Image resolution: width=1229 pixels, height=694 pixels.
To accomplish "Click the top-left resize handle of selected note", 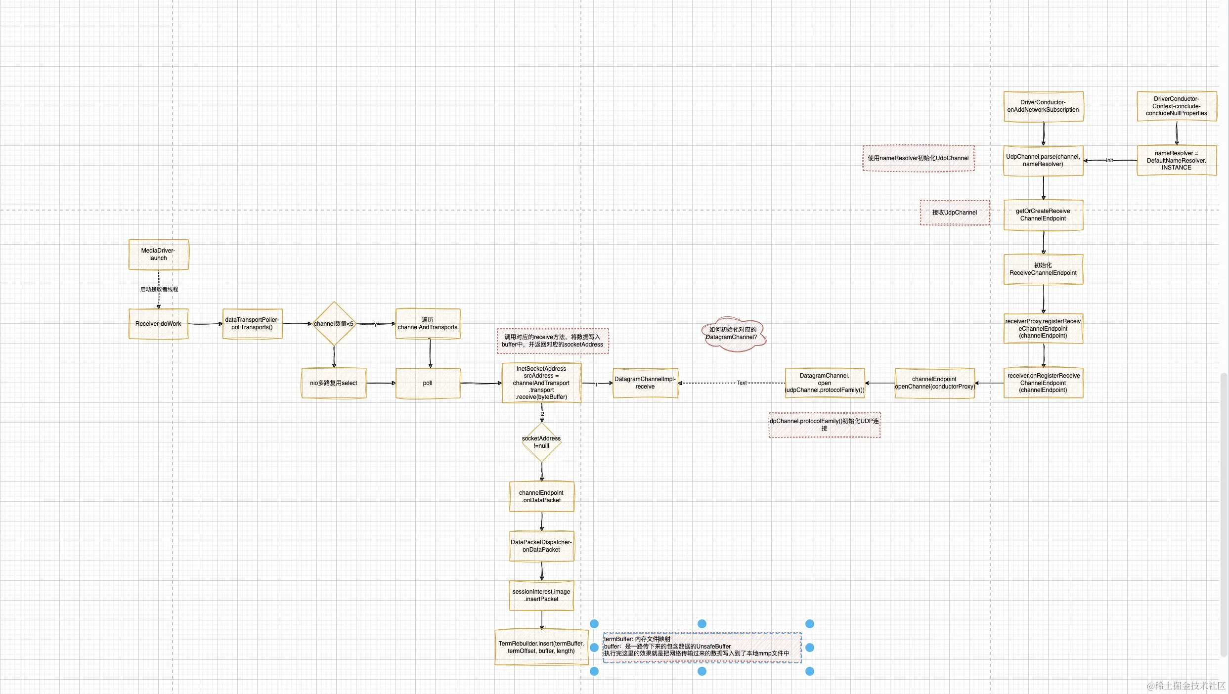I will tap(594, 624).
